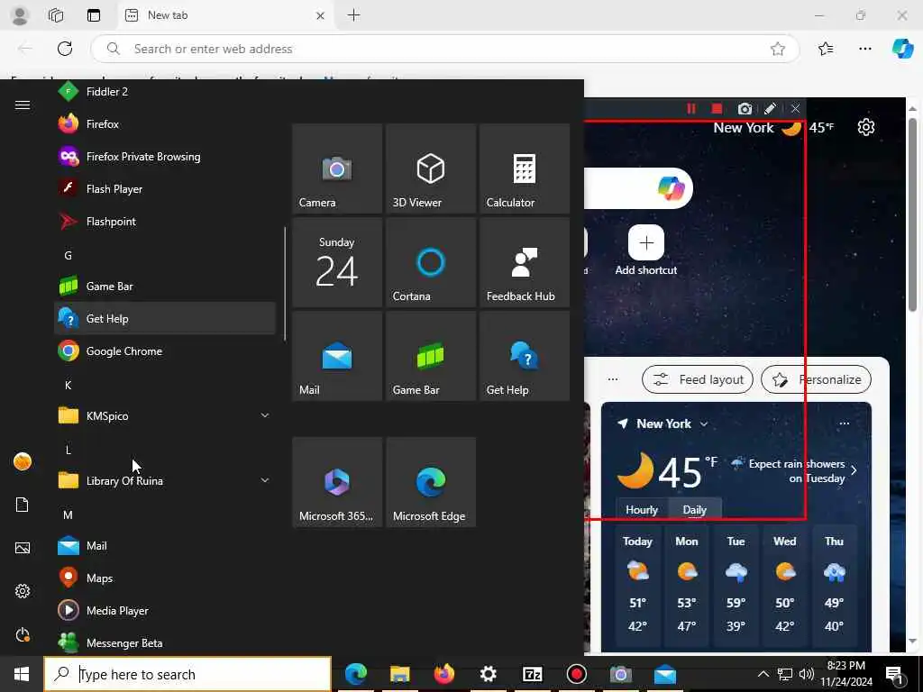Click the Feed layout button
923x692 pixels.
pyautogui.click(x=699, y=379)
